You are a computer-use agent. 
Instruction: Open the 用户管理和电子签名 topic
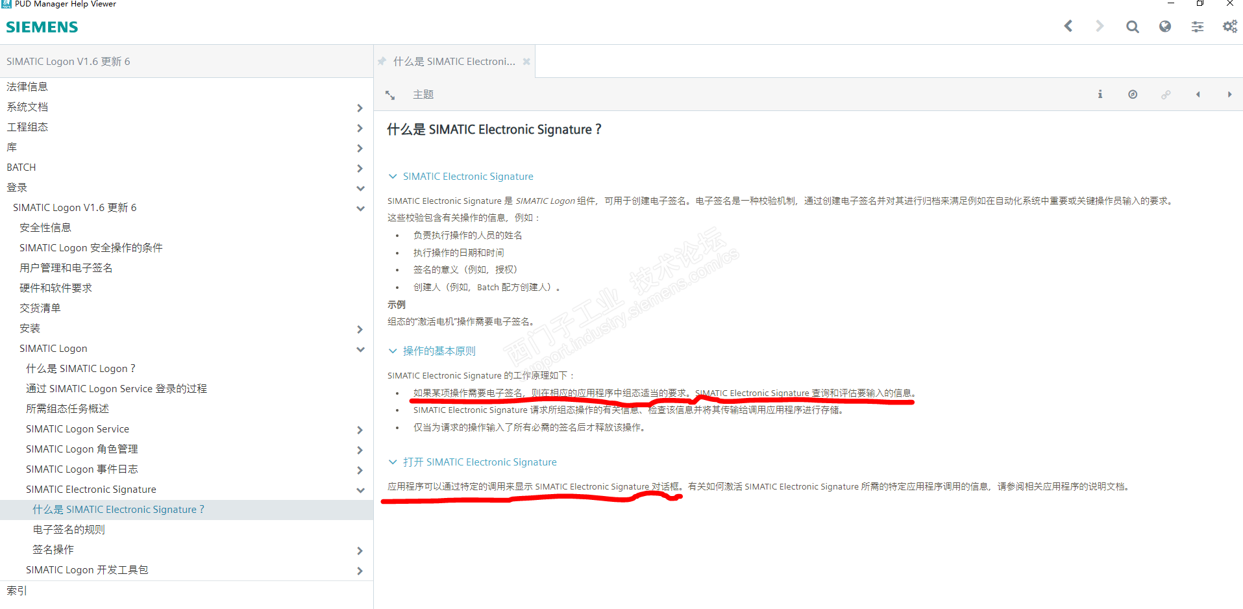(x=66, y=268)
